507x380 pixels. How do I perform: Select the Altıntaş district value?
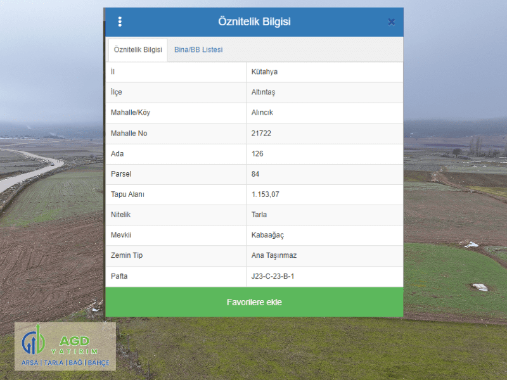click(x=263, y=92)
